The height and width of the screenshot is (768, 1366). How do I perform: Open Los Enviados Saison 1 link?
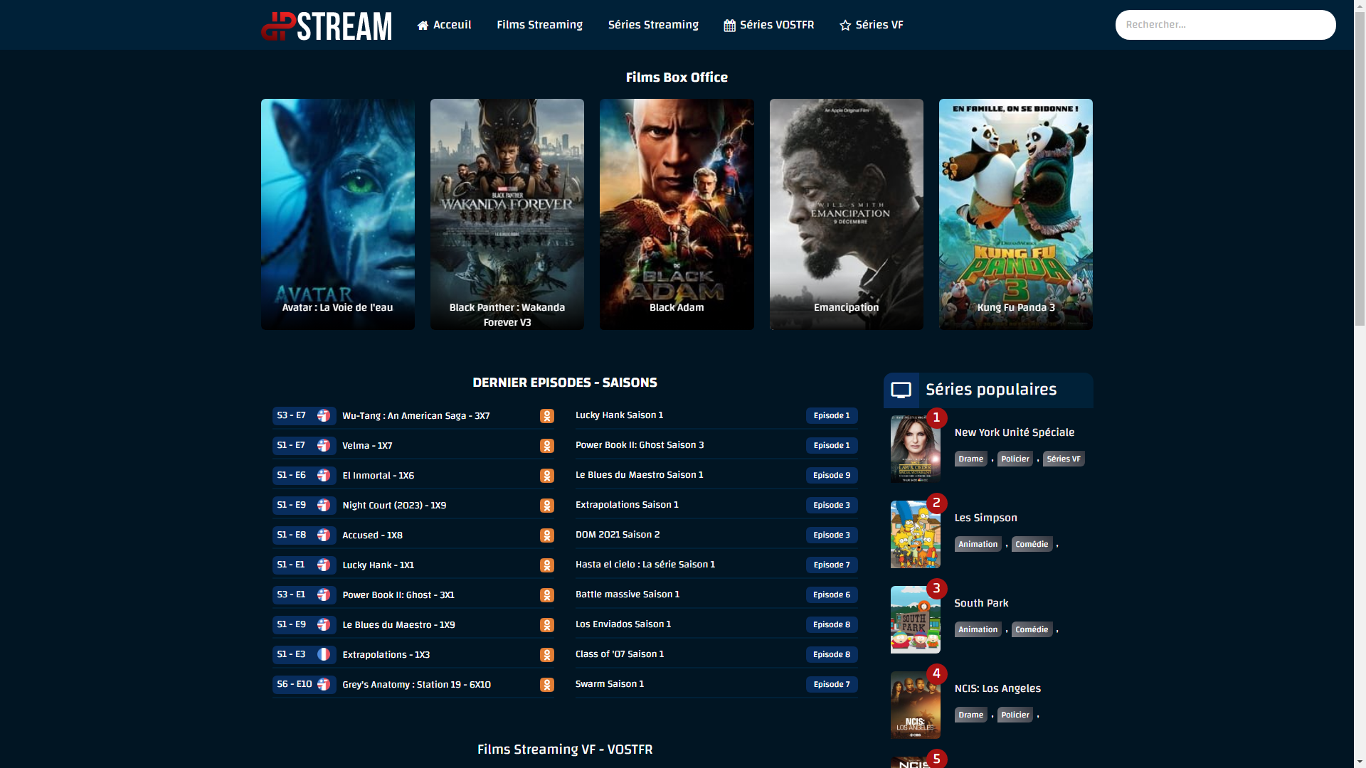pyautogui.click(x=623, y=624)
